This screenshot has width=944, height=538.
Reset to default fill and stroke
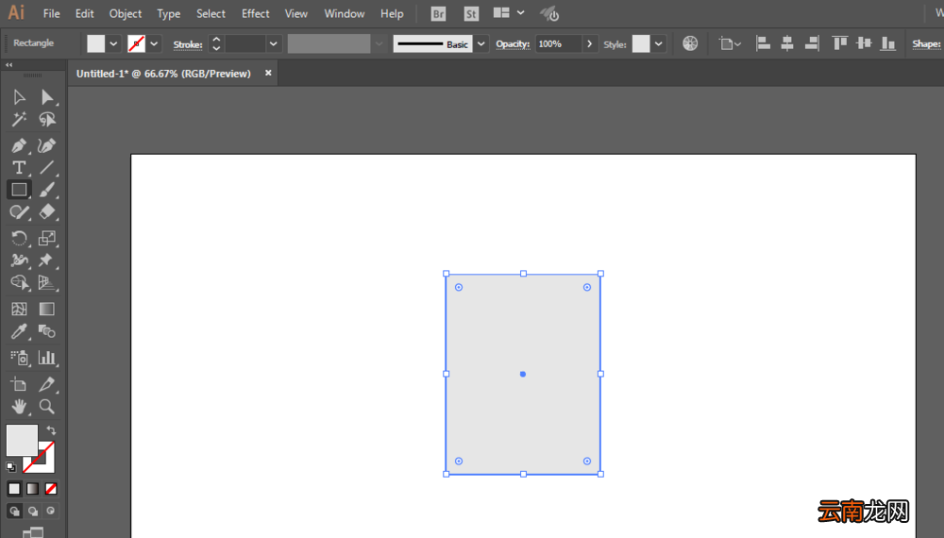[10, 466]
